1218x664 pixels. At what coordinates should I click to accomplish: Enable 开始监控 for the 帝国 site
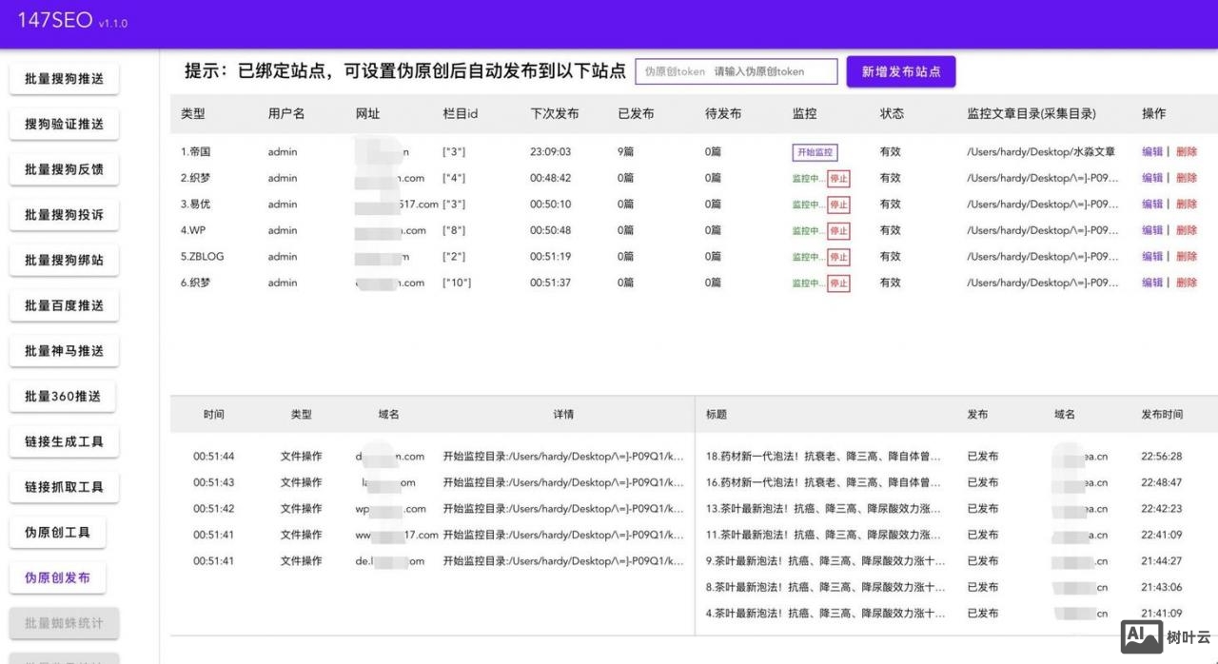(x=815, y=151)
